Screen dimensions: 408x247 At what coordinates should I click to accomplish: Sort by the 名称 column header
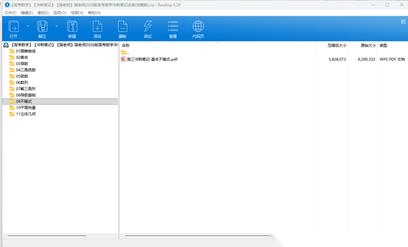tap(125, 46)
